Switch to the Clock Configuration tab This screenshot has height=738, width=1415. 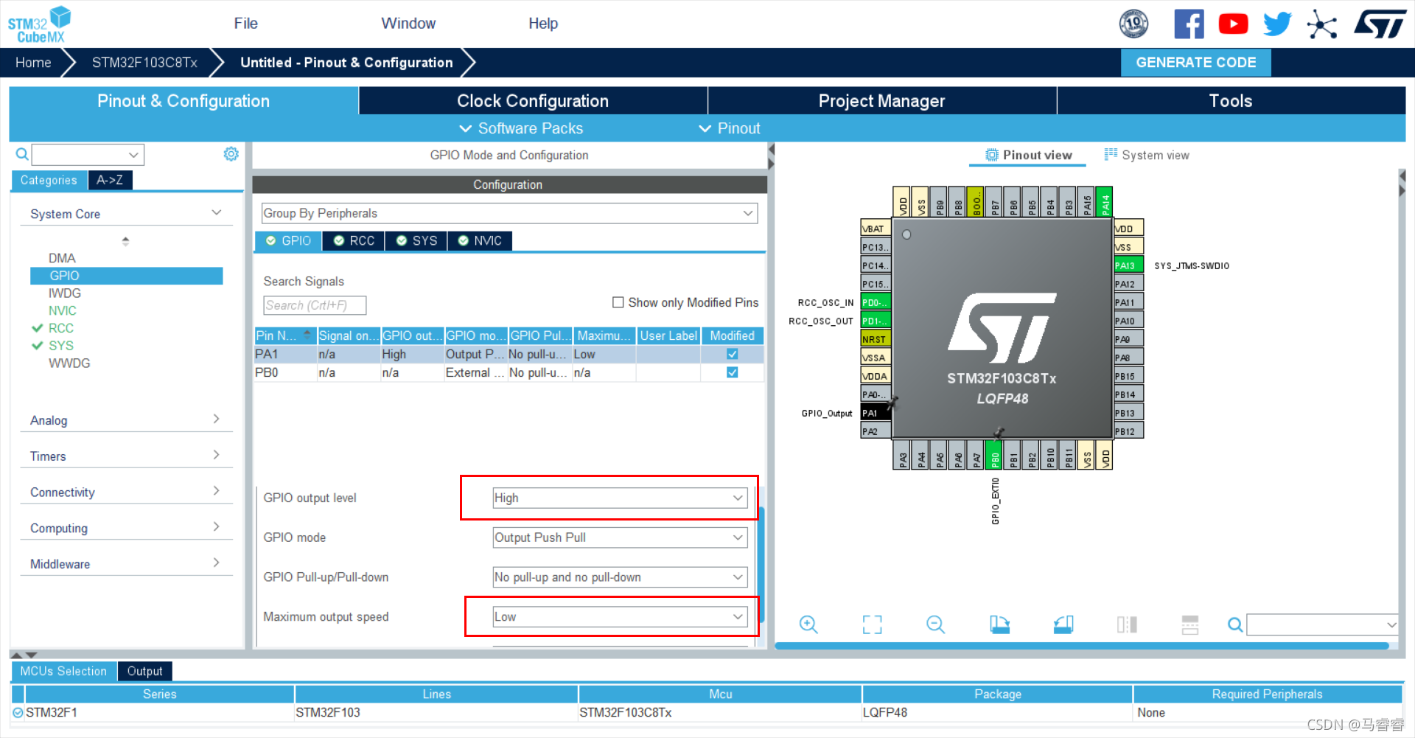point(533,101)
